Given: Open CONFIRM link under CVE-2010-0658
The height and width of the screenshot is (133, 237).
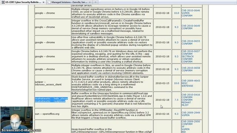Looking at the screenshot, I should (187, 71).
